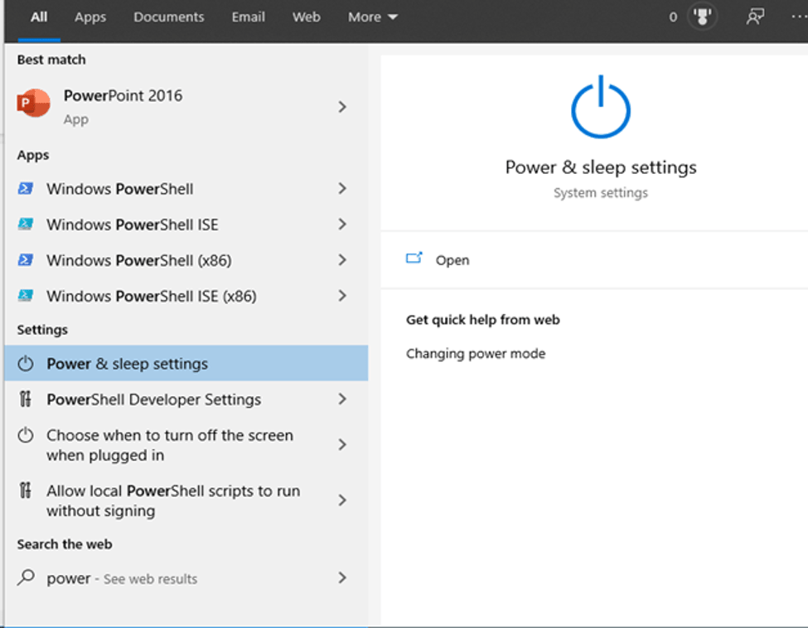Click the Windows PowerShell icon

(26, 189)
